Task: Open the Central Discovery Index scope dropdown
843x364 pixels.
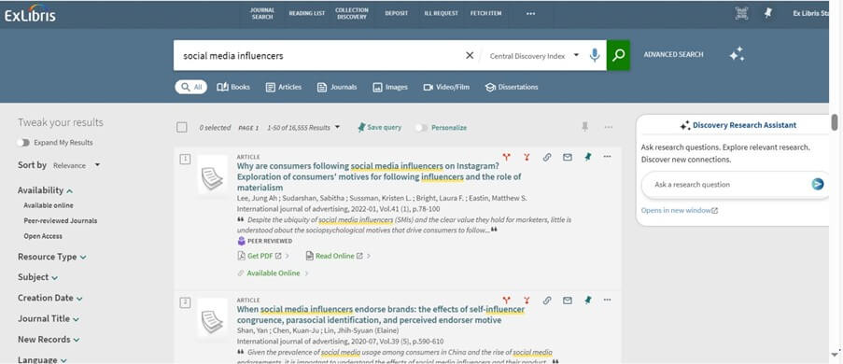Action: tap(534, 56)
